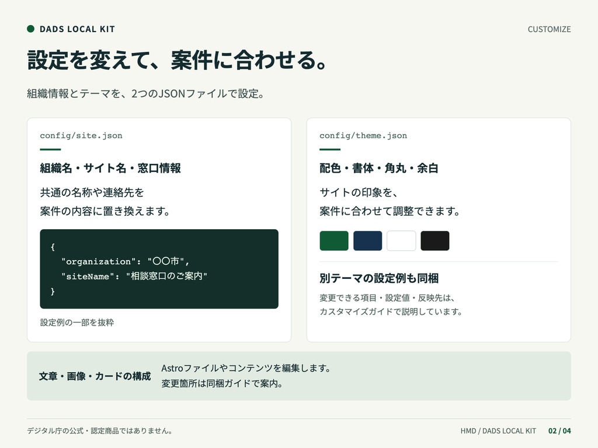Screen dimensions: 598x448
Task: Click the page number 02 / 04
Action: (559, 431)
